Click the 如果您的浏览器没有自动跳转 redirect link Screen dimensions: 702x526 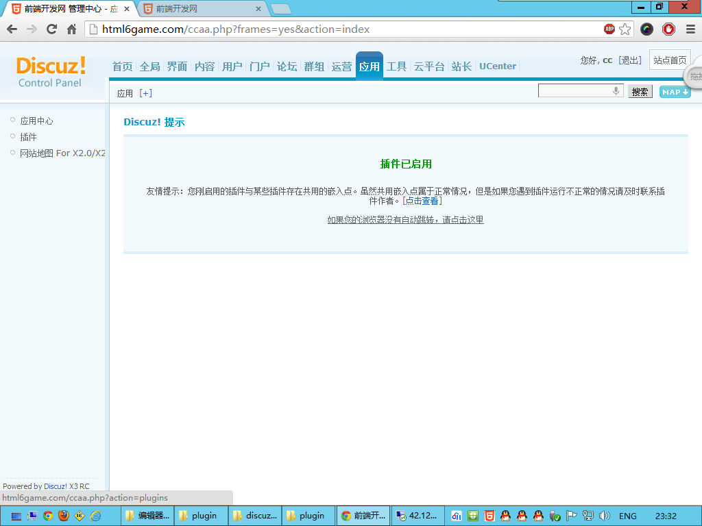pyautogui.click(x=406, y=220)
